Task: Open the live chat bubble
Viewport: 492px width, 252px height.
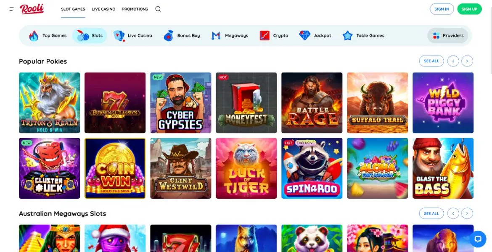Action: point(478,239)
